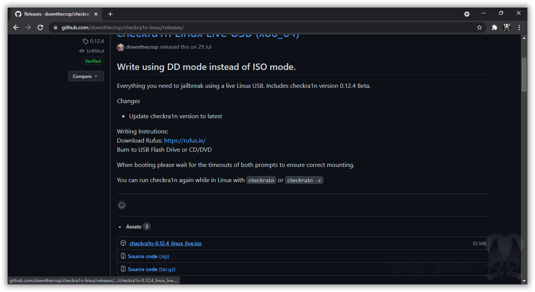
Task: Open the Chrome profile avatar
Action: tap(506, 27)
